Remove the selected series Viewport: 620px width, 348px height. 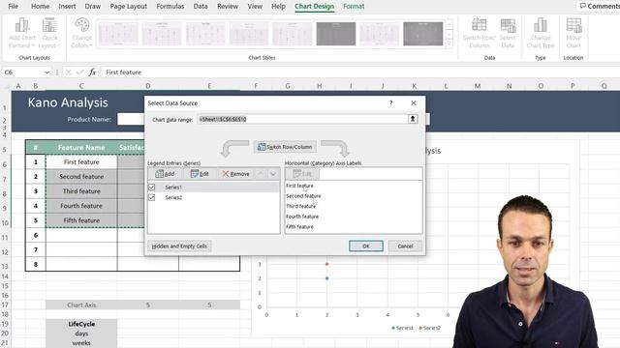click(235, 174)
